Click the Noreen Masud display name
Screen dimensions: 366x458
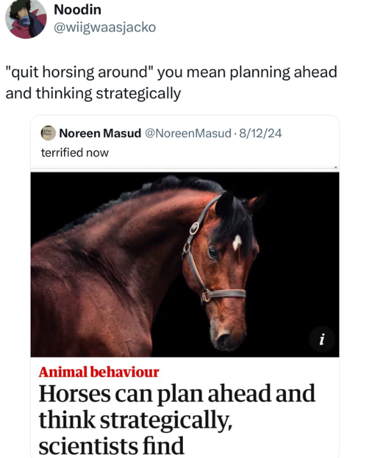point(100,134)
